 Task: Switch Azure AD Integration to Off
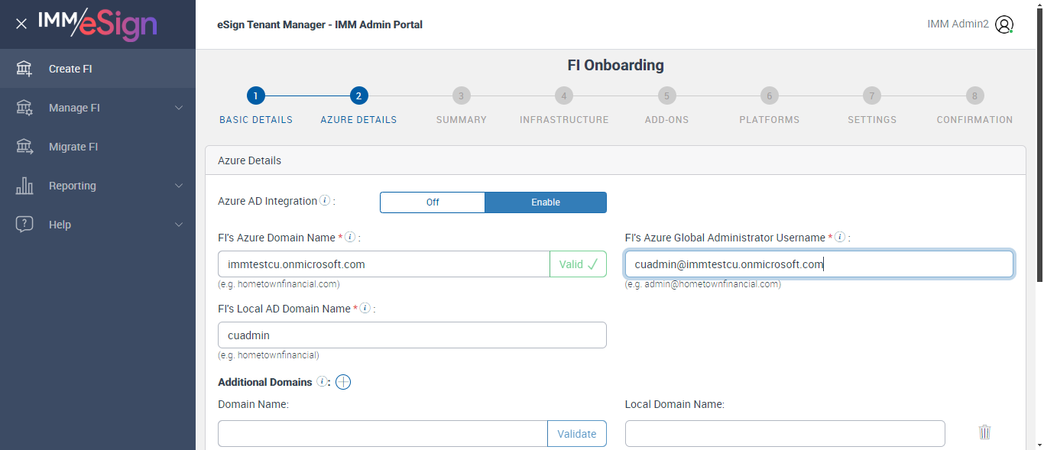coord(433,202)
